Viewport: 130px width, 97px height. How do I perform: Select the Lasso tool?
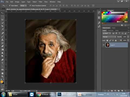[x=2, y=19]
